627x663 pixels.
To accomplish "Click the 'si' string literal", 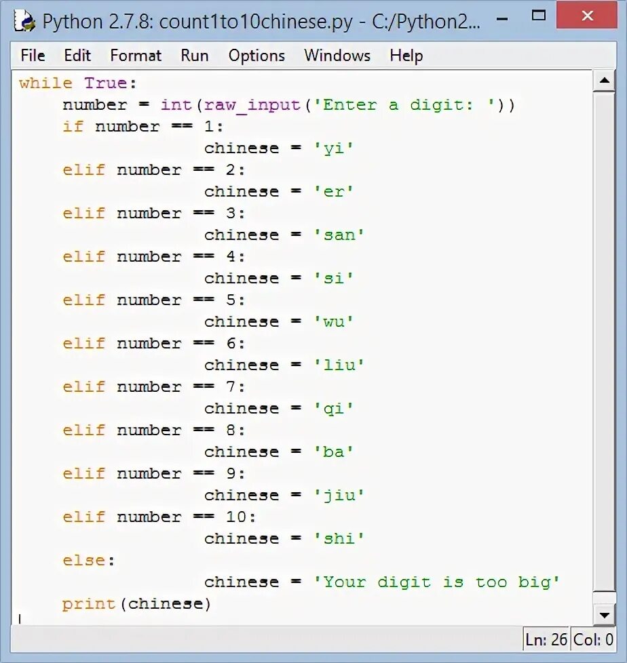I will click(333, 278).
